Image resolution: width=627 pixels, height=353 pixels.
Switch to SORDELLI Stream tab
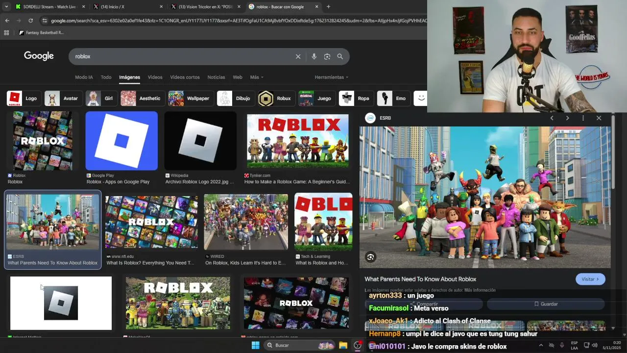[x=50, y=7]
